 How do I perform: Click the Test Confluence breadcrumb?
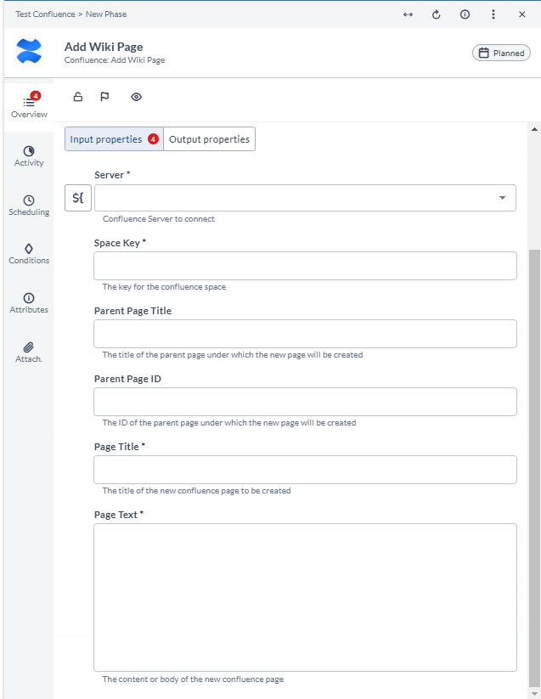click(46, 14)
